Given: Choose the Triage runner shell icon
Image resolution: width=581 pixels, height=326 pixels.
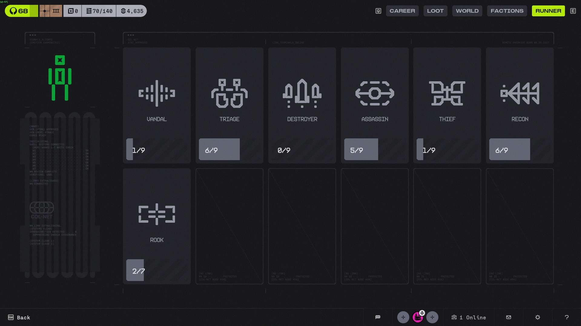Looking at the screenshot, I should tap(229, 93).
